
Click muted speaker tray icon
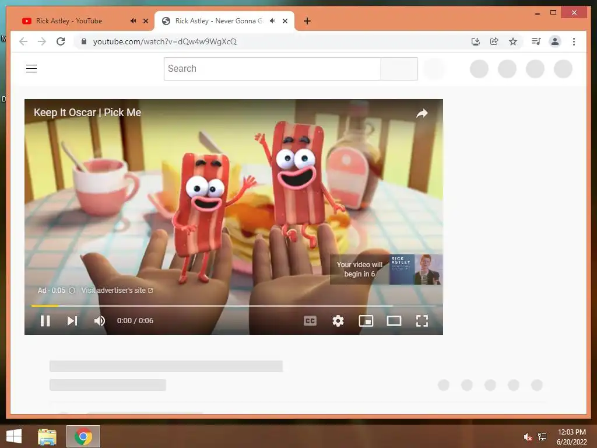pyautogui.click(x=527, y=437)
